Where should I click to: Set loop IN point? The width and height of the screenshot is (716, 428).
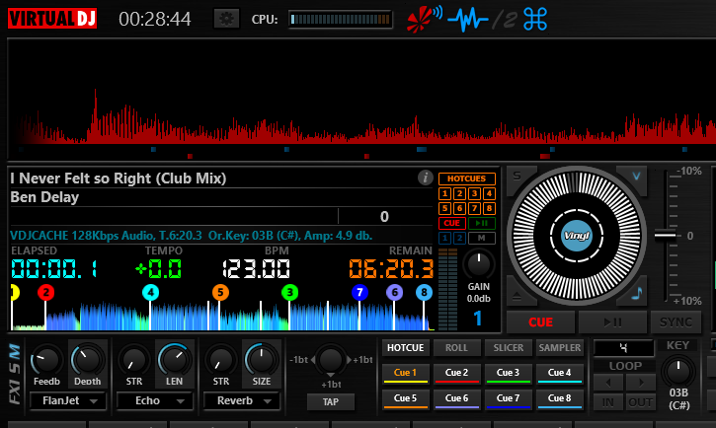tap(607, 402)
